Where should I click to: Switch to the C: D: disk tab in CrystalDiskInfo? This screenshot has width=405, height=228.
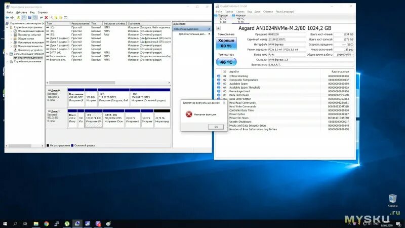pos(222,19)
